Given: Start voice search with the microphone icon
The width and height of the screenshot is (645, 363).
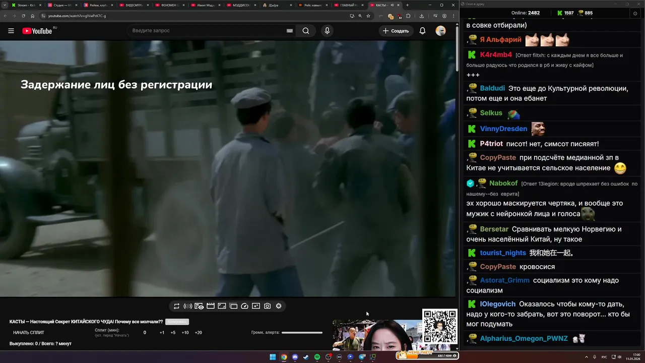Looking at the screenshot, I should pos(327,31).
